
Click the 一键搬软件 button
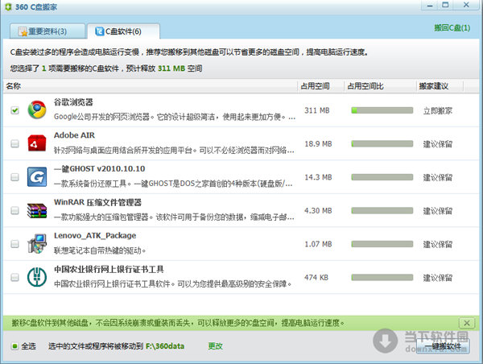pyautogui.click(x=443, y=346)
